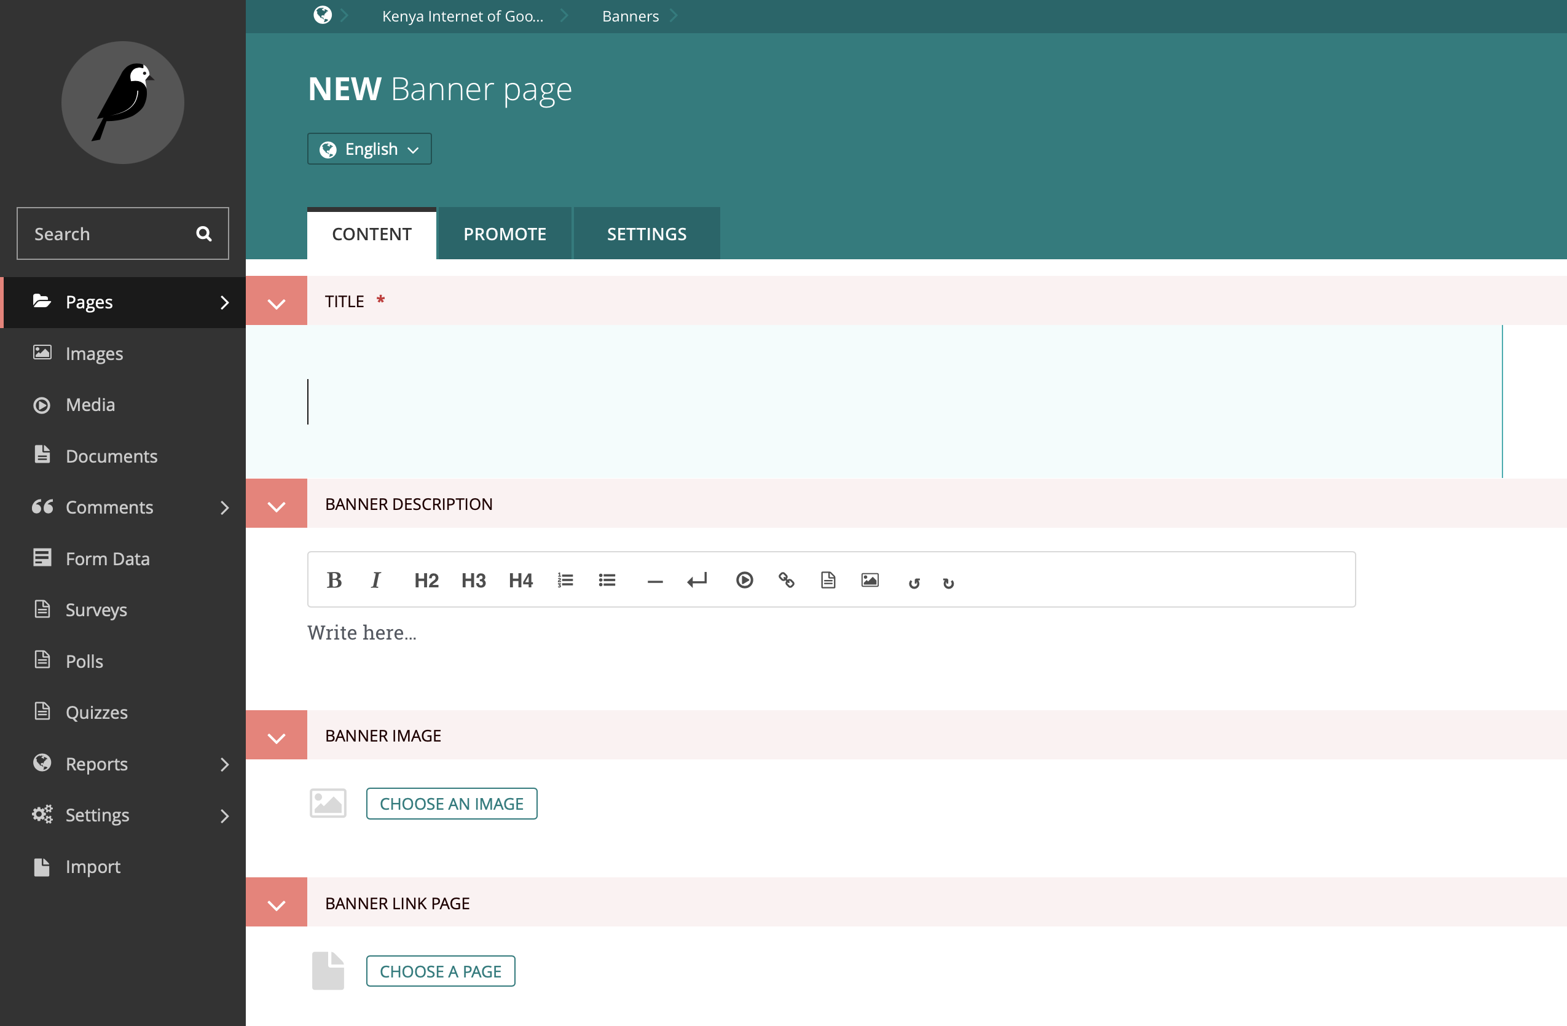Apply H2 heading style
The width and height of the screenshot is (1567, 1026).
(426, 580)
